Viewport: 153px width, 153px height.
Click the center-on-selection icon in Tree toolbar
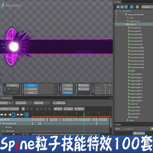tap(132, 7)
